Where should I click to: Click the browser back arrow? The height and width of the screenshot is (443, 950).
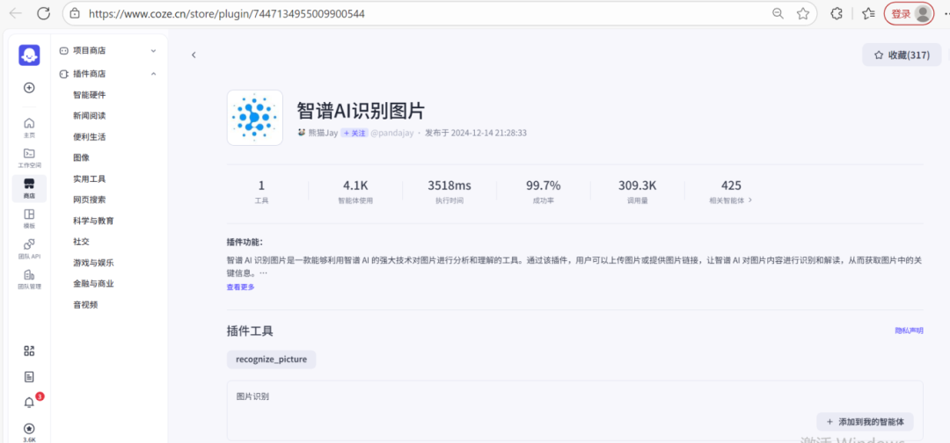(15, 13)
